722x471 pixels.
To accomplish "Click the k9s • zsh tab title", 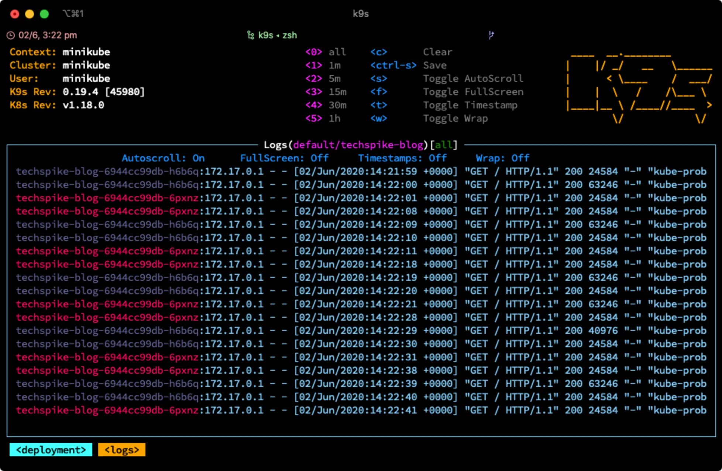I will (x=278, y=35).
